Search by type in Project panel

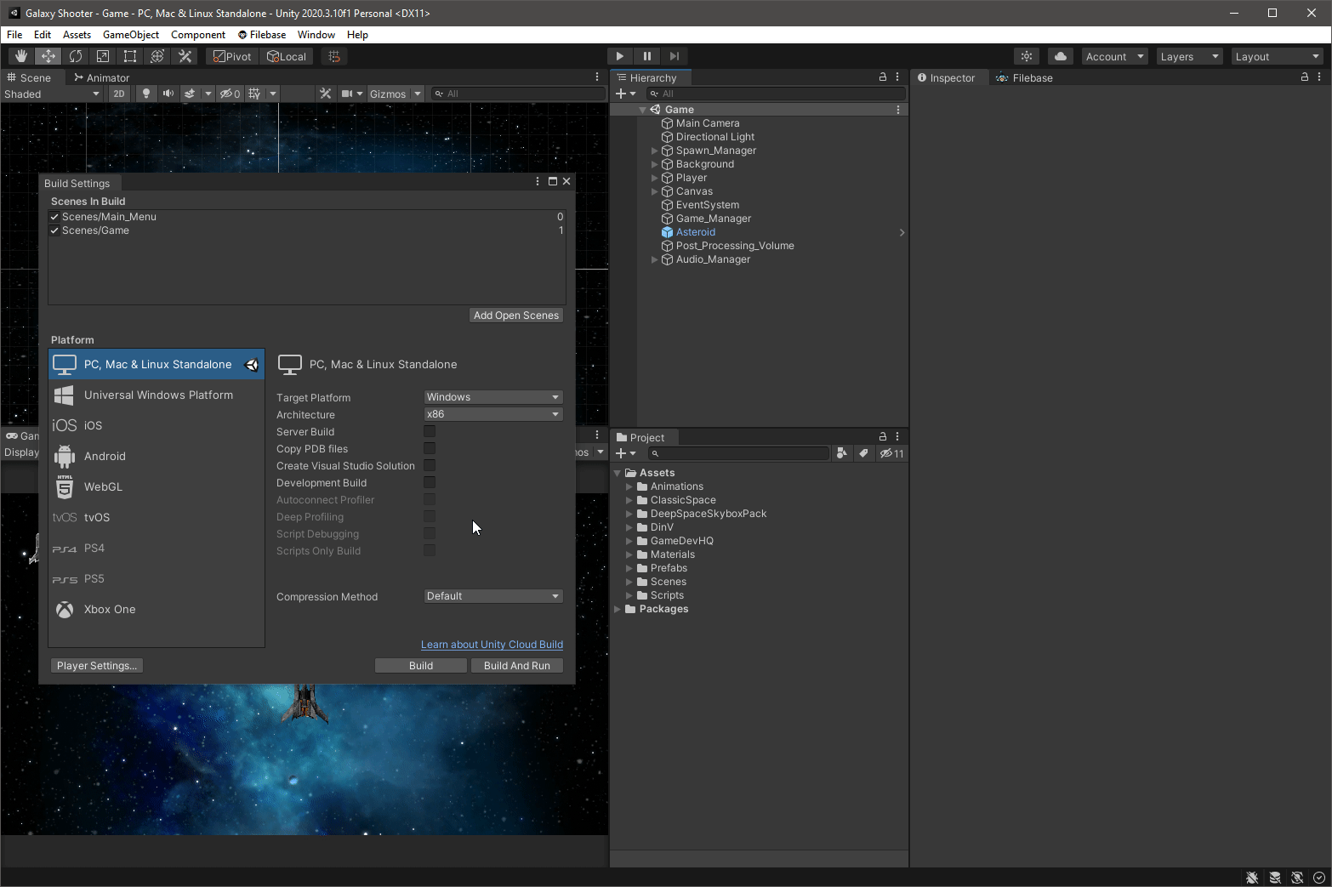[x=842, y=453]
